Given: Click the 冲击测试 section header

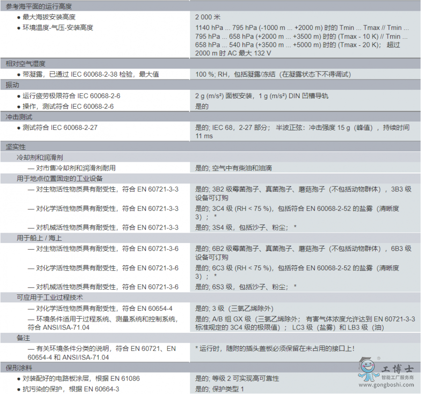Looking at the screenshot, I should pyautogui.click(x=19, y=116).
